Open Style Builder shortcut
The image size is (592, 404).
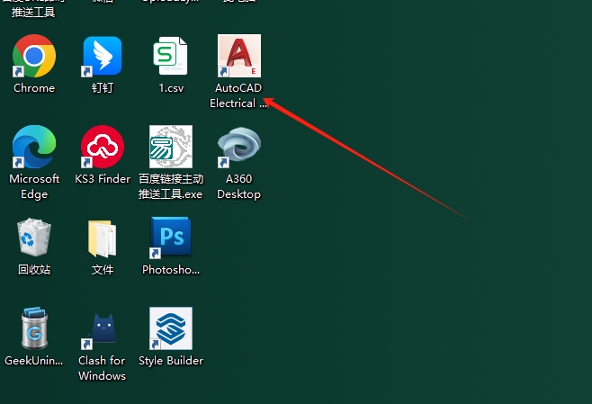click(171, 328)
